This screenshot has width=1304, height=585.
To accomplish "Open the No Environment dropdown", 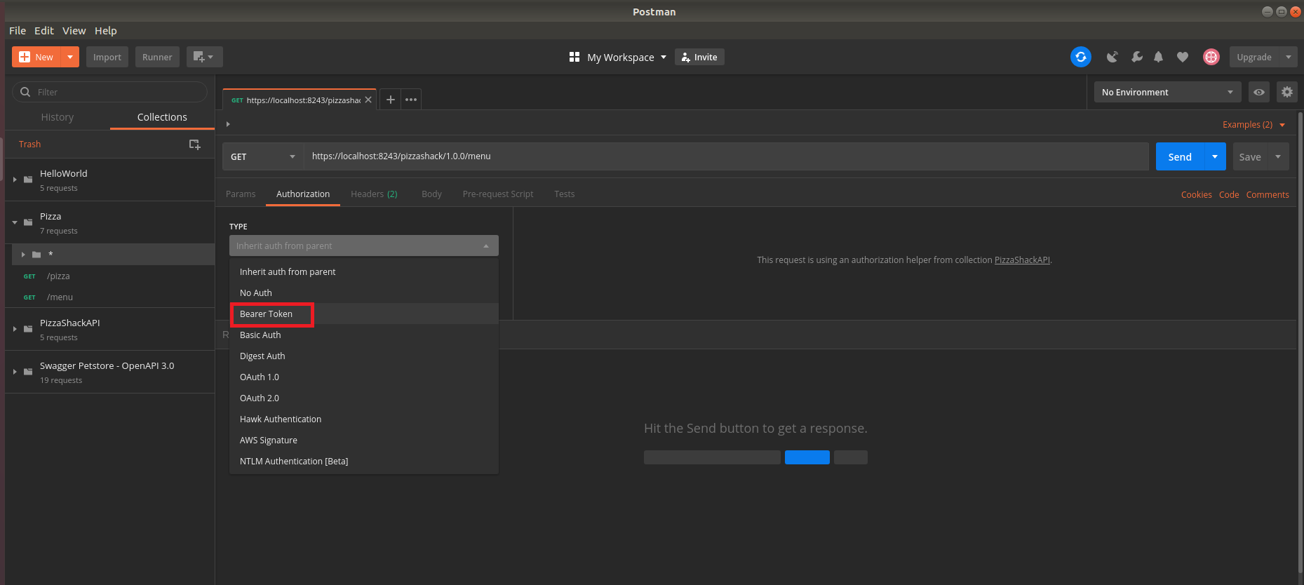I will click(x=1167, y=92).
